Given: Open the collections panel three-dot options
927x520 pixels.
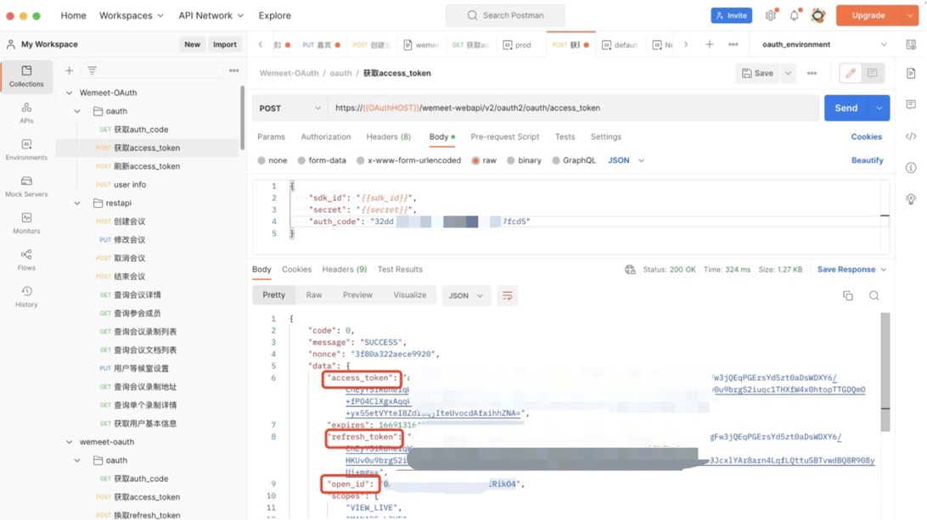Looking at the screenshot, I should coord(234,71).
